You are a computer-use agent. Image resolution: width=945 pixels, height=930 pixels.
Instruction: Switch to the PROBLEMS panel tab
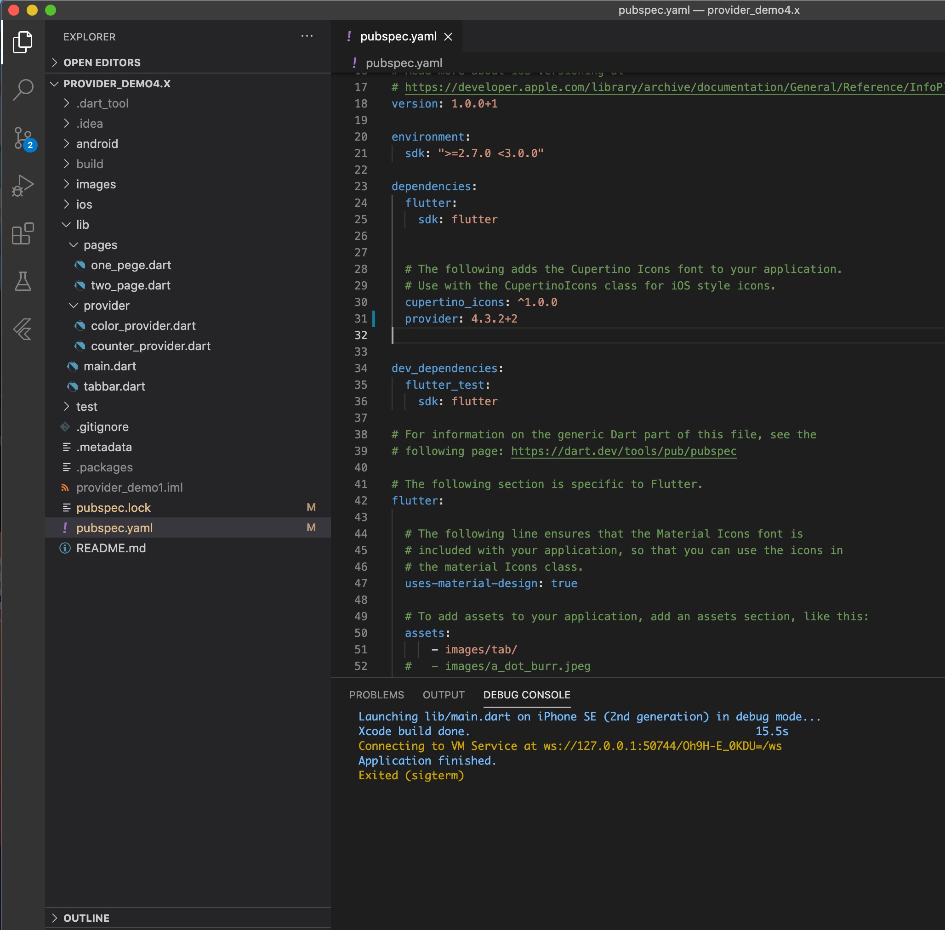(x=376, y=695)
